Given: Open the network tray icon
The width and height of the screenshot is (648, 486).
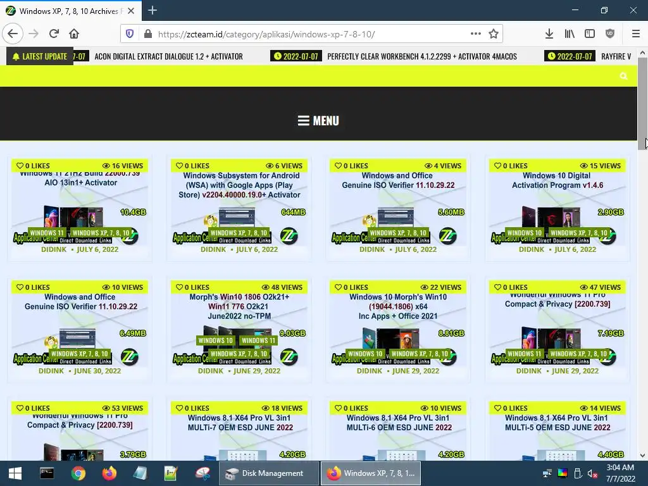Looking at the screenshot, I should (547, 473).
